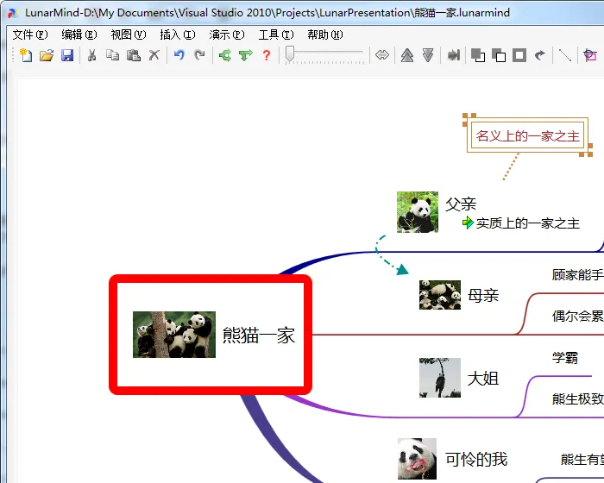Click the double-headed horizontal arrow icon
The width and height of the screenshot is (604, 483).
[x=382, y=55]
